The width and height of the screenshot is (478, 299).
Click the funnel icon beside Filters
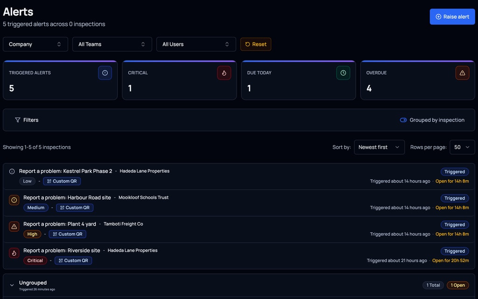(18, 120)
